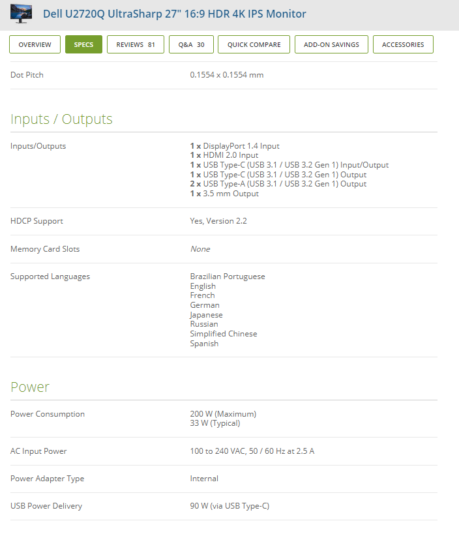Click the Dell monitor product thumbnail
This screenshot has height=536, width=459.
pos(22,14)
